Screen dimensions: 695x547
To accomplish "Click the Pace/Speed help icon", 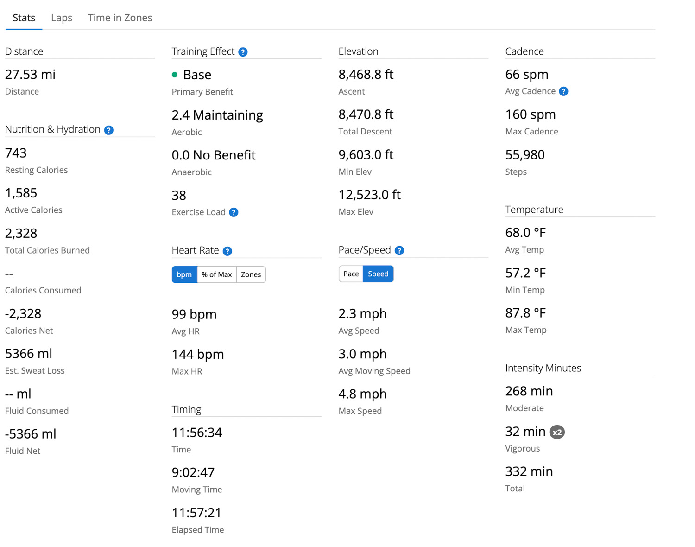I will pos(399,251).
